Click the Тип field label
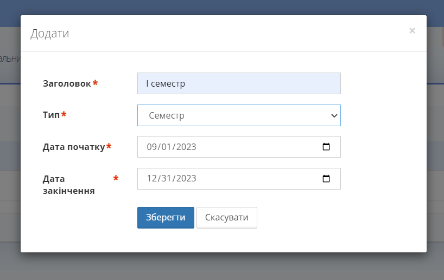This screenshot has width=444, height=280. tap(51, 115)
